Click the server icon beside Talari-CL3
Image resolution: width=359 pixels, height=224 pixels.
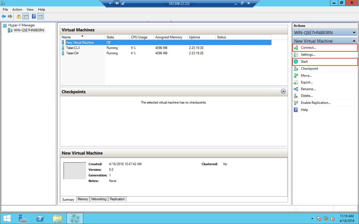click(x=63, y=48)
